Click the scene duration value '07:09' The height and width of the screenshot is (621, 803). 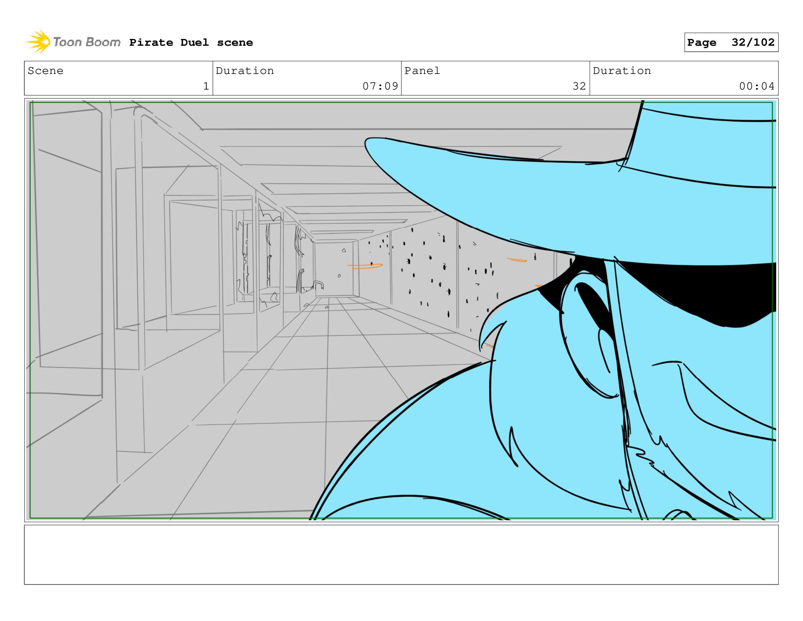(380, 86)
